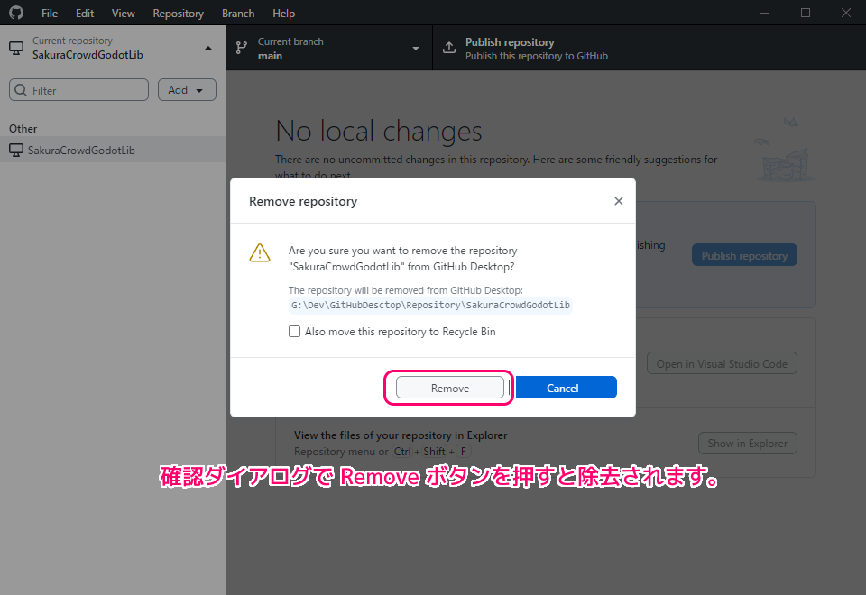Open the Repository menu
This screenshot has height=595, width=866.
point(178,14)
